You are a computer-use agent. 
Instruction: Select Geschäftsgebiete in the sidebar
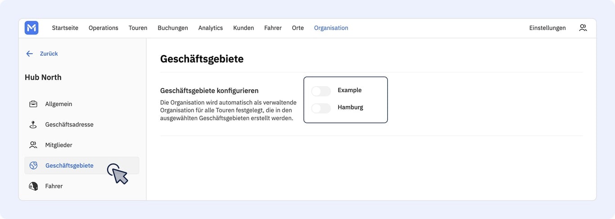tap(82, 166)
